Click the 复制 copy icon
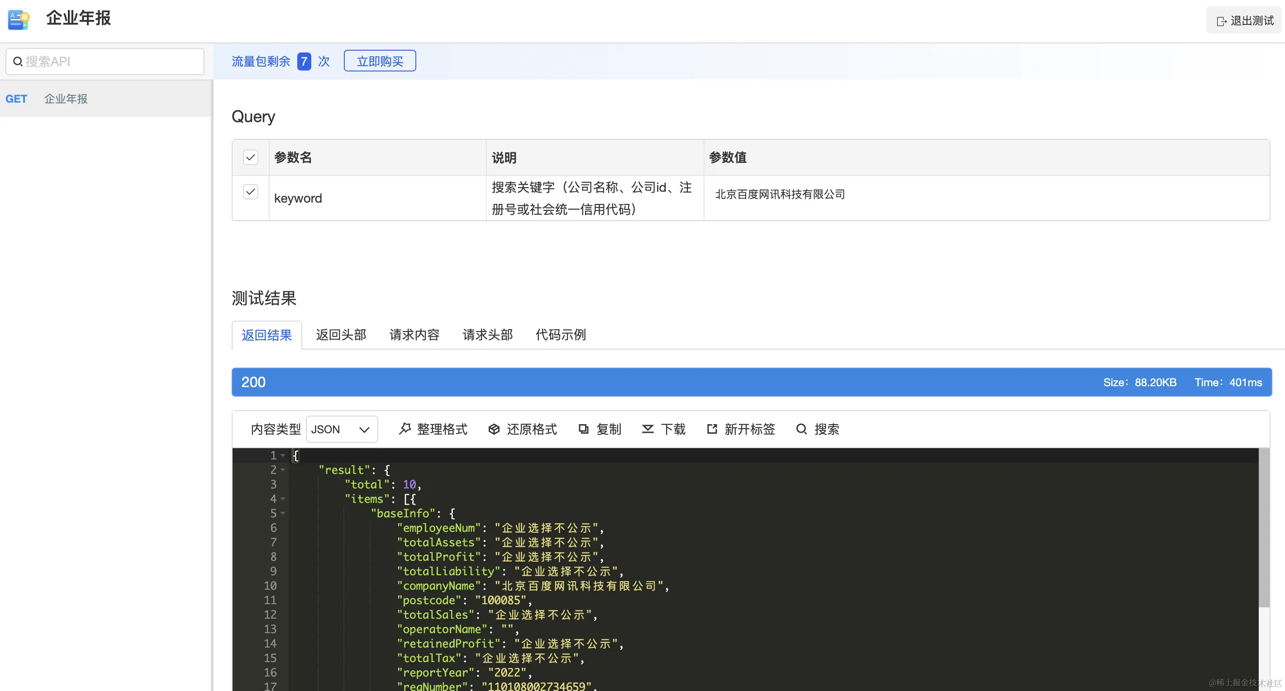The height and width of the screenshot is (691, 1285). [x=583, y=429]
